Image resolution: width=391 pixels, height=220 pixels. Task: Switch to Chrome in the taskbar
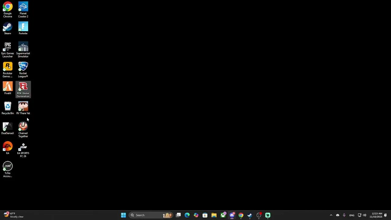coord(241,215)
